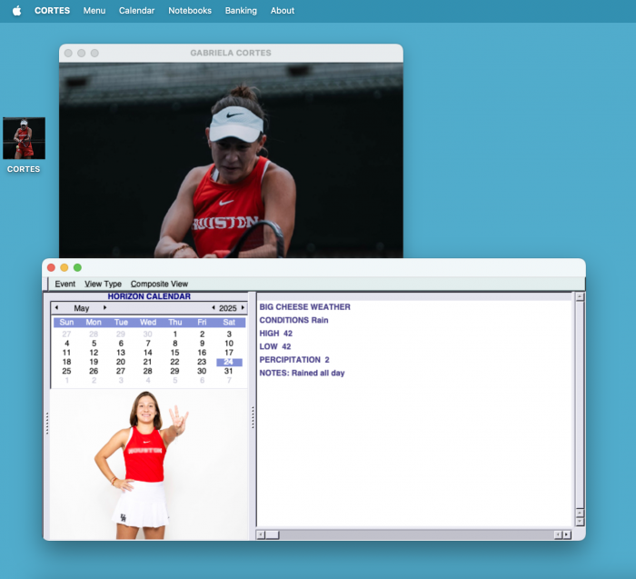Expand the View Type menu

tap(103, 285)
